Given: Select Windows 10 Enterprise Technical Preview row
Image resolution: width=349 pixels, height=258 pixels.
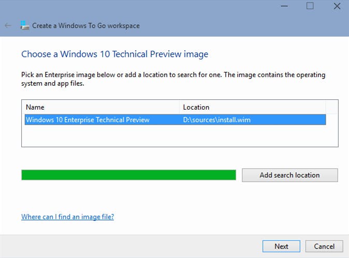Looking at the screenshot, I should 175,120.
